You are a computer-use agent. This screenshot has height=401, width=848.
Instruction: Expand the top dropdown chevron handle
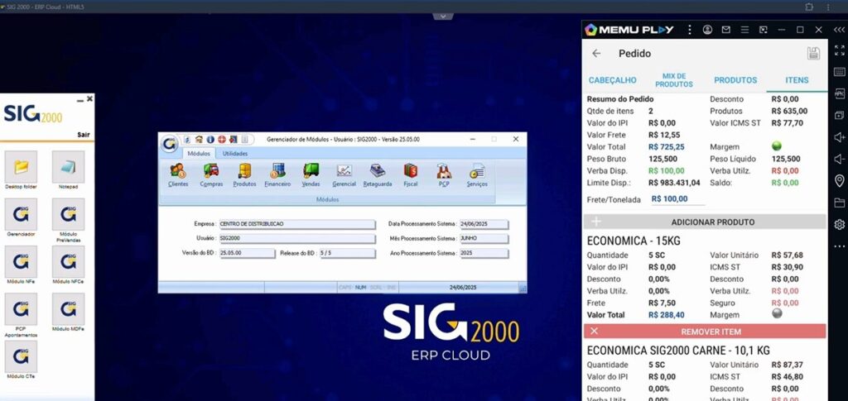[x=443, y=17]
